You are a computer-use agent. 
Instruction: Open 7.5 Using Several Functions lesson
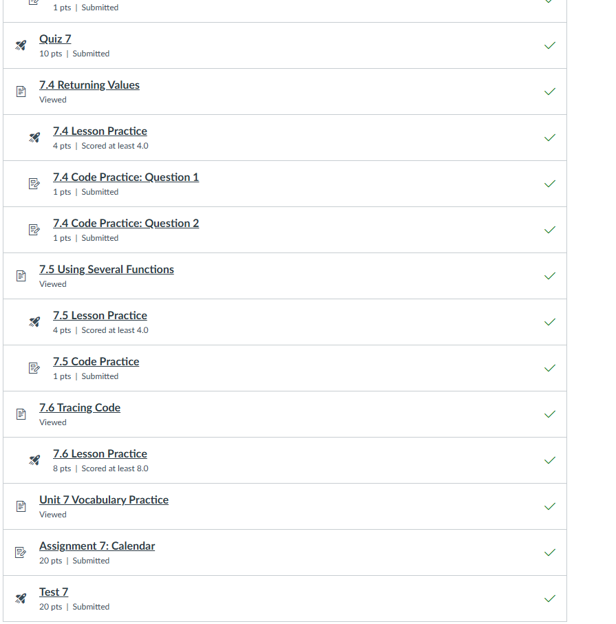tap(107, 270)
